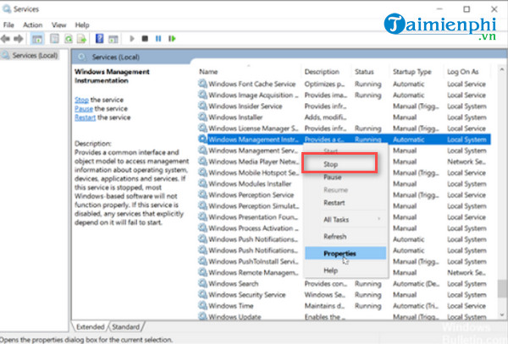Click the Services (Local) header icon

[x=81, y=57]
